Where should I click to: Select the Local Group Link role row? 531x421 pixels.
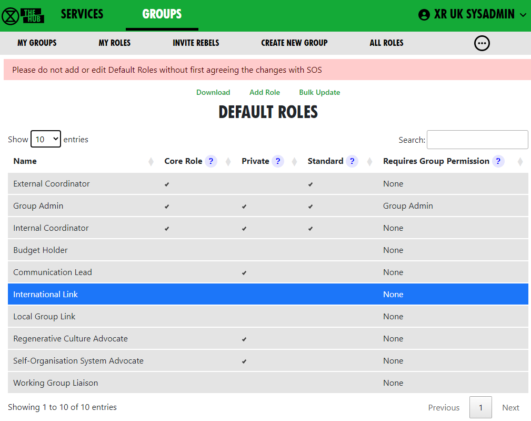tap(268, 317)
